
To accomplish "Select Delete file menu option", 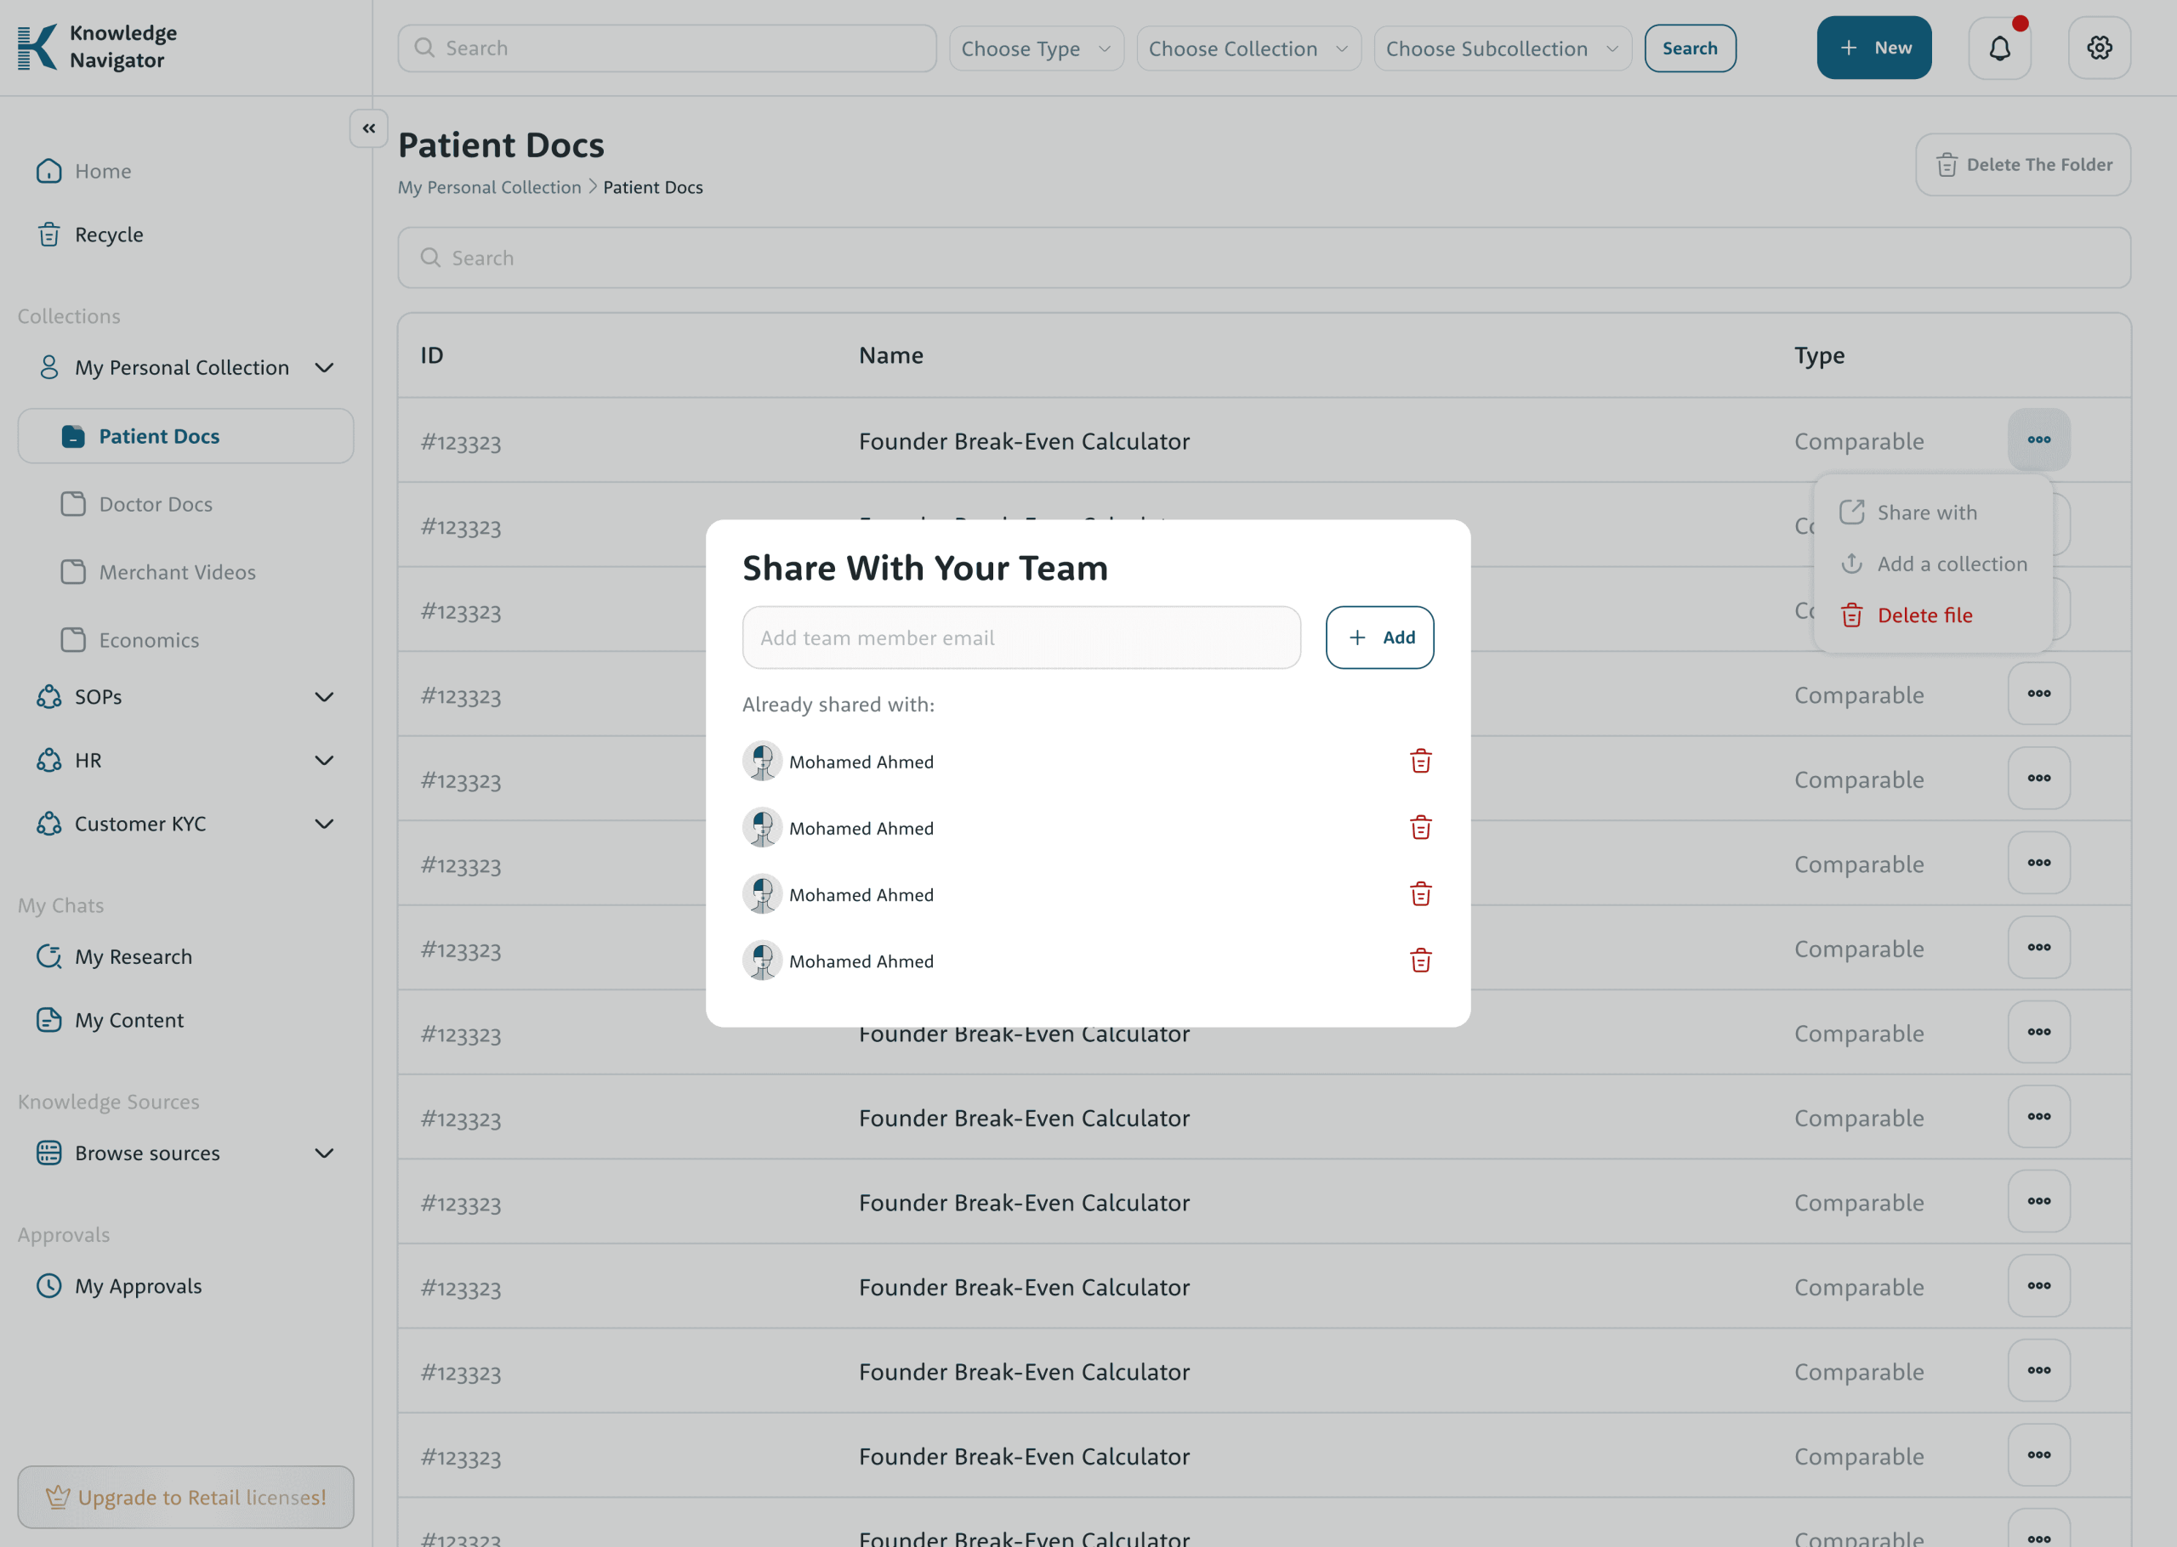I will tap(1924, 615).
